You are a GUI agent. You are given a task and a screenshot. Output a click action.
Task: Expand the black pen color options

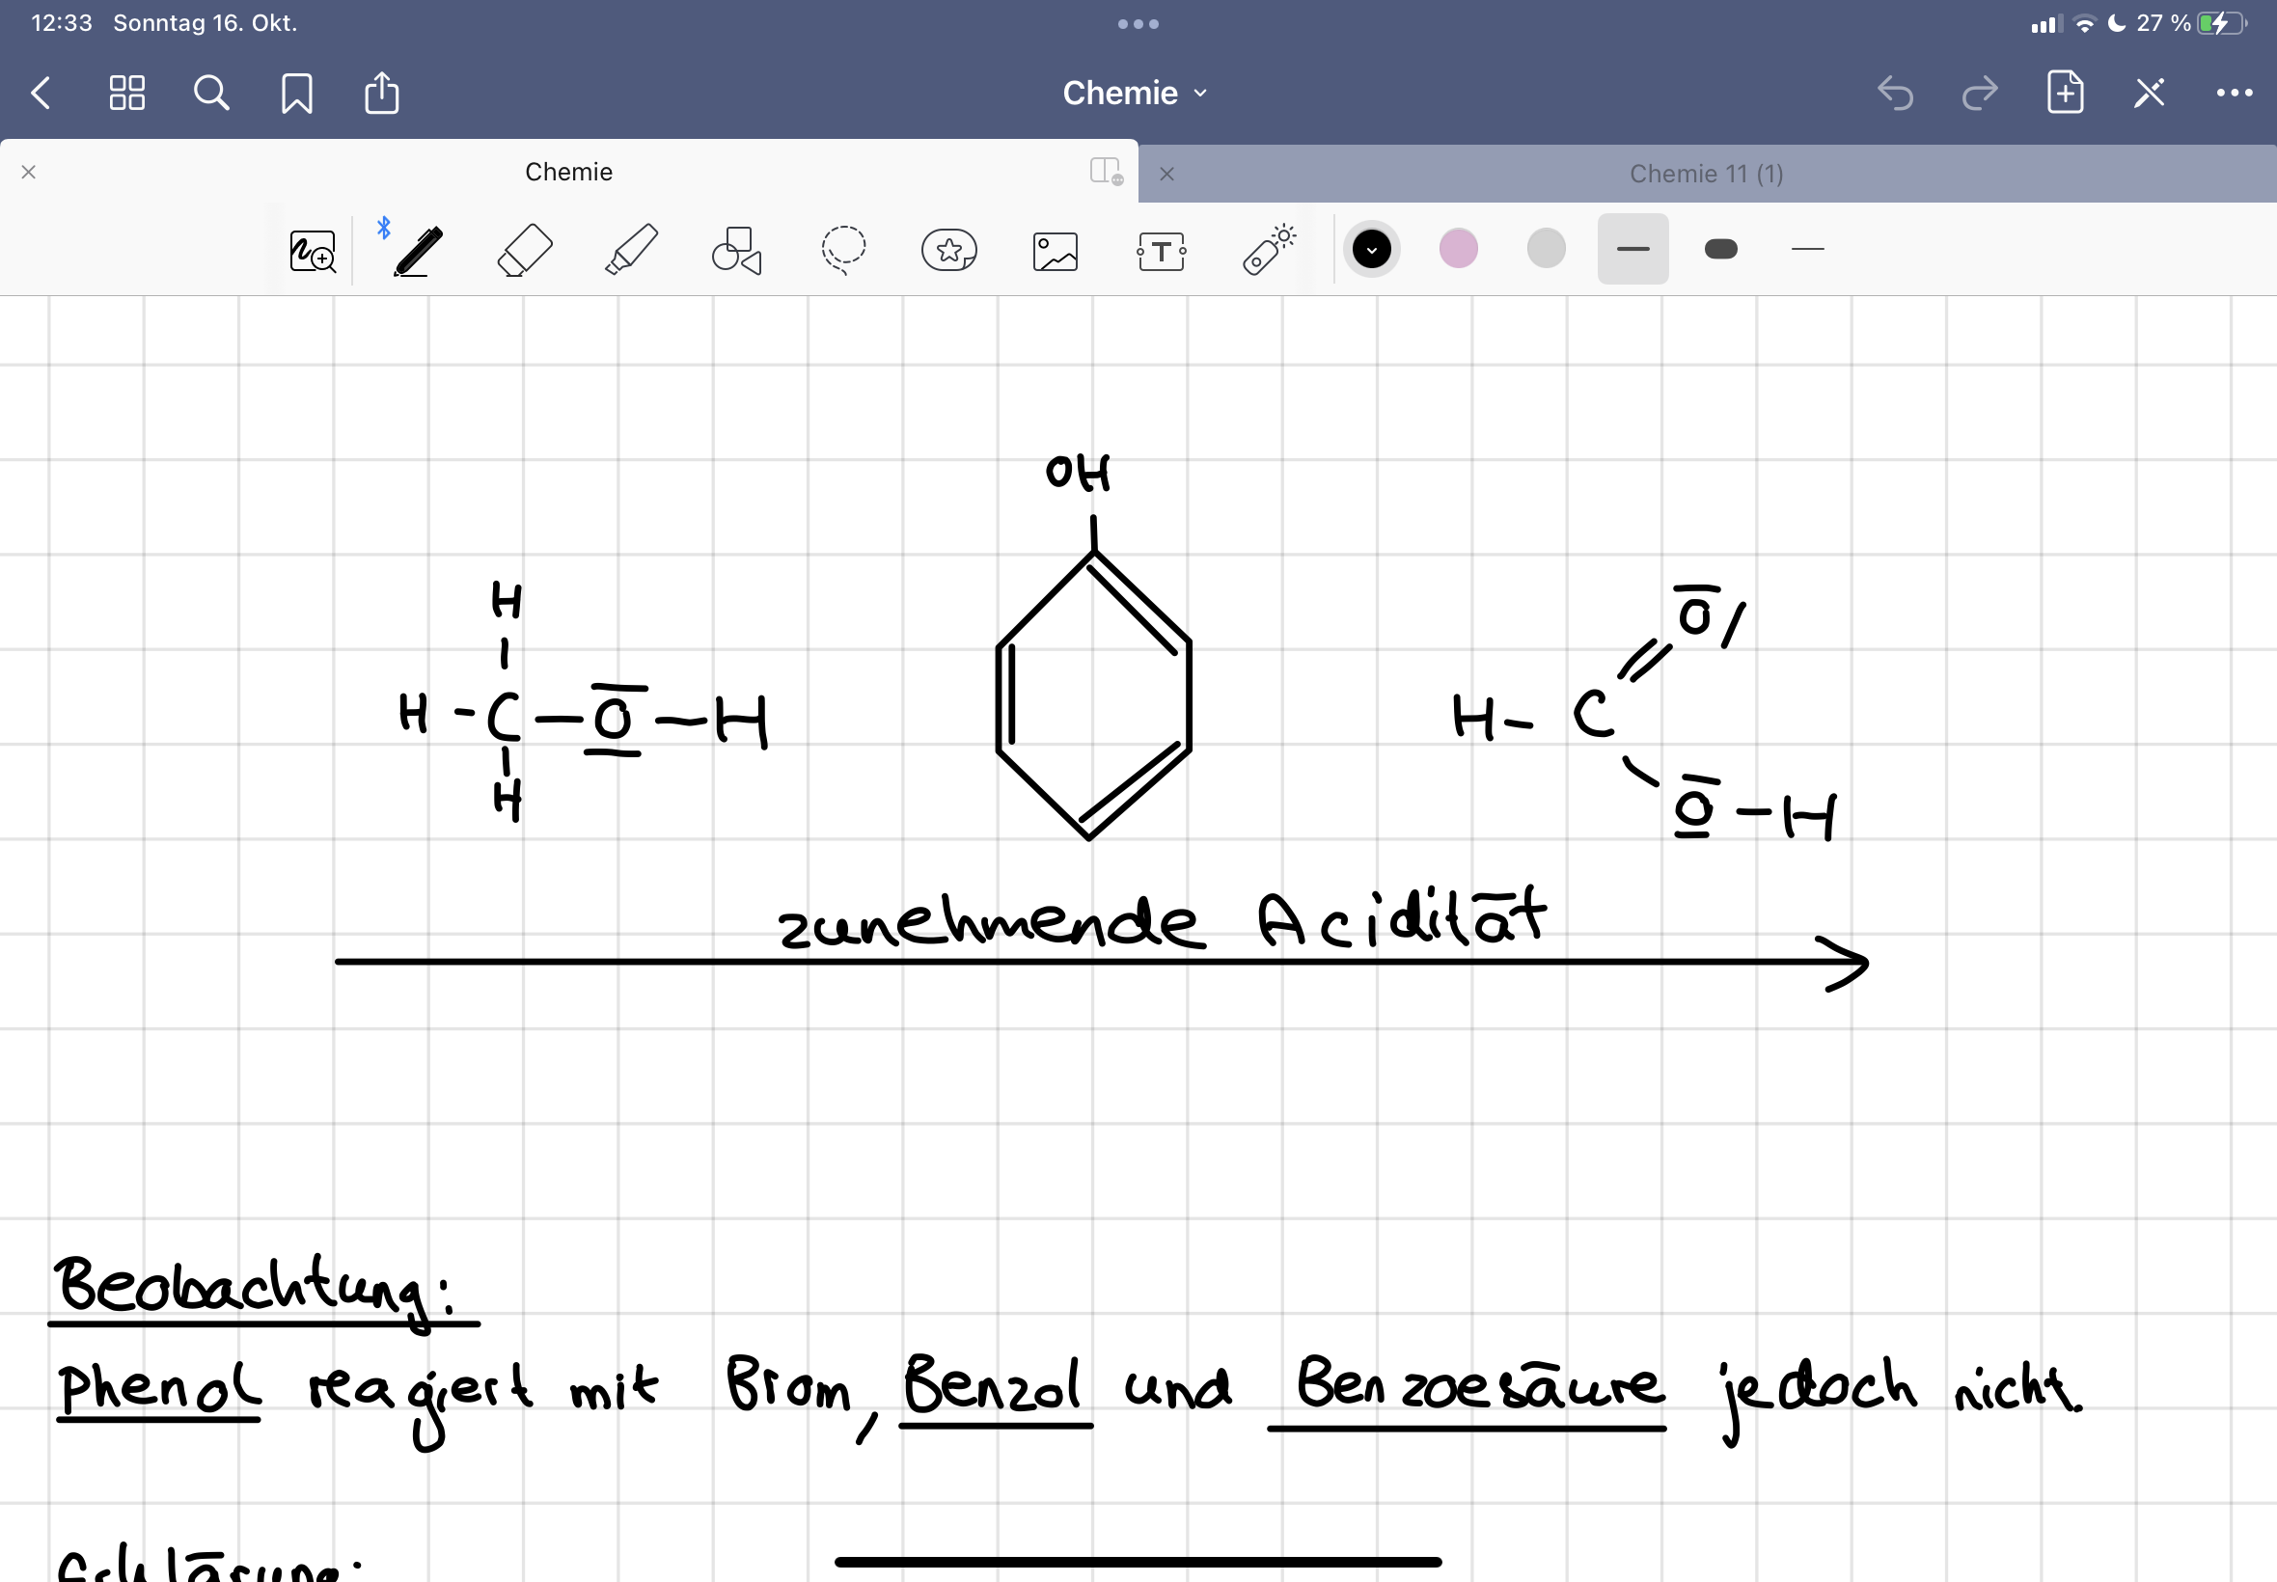click(x=1371, y=249)
